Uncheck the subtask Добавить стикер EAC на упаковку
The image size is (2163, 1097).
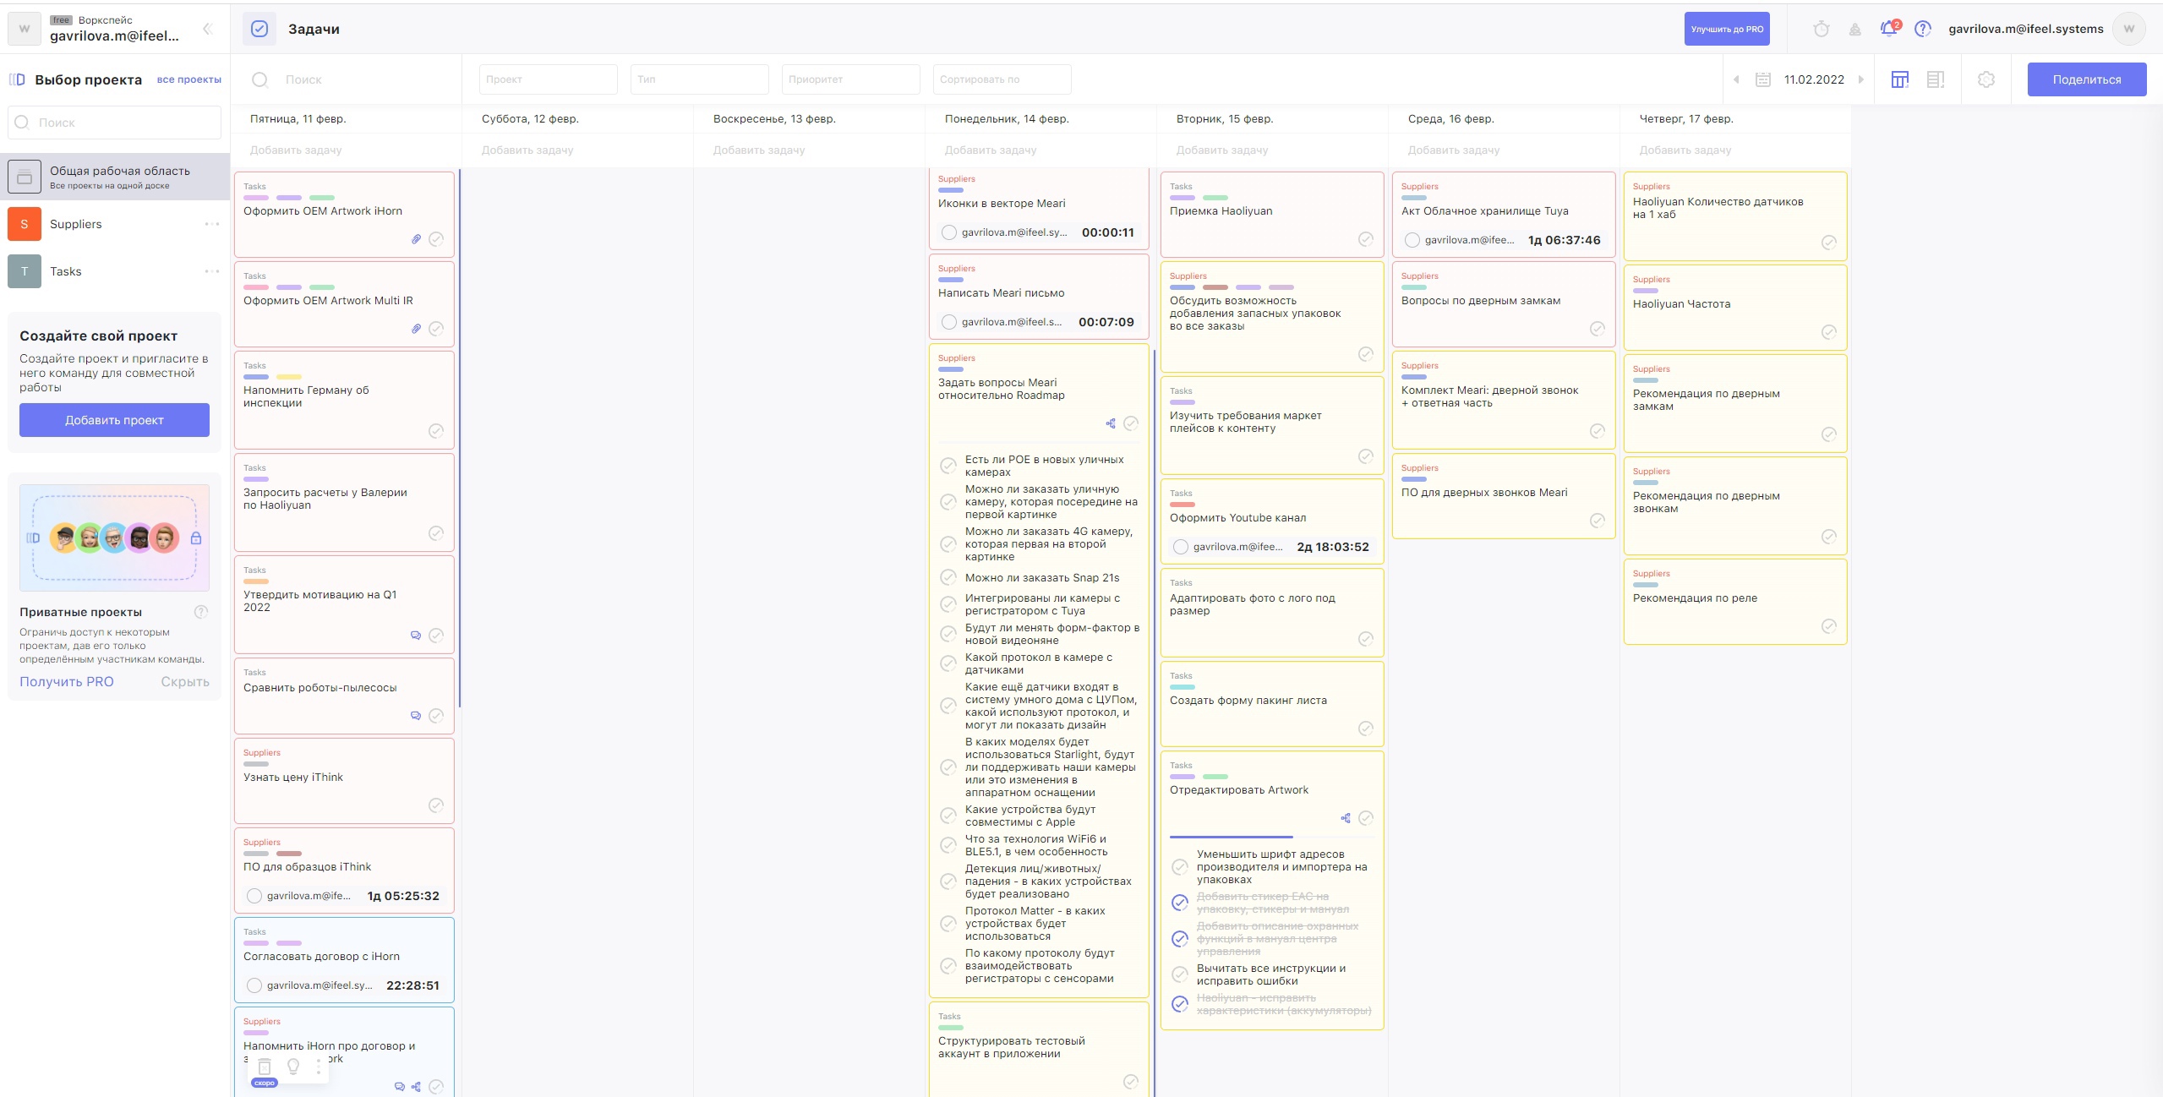click(x=1180, y=903)
